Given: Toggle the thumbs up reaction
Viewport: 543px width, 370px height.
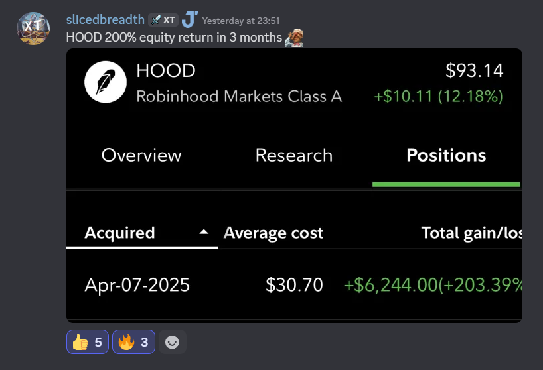Looking at the screenshot, I should pos(87,342).
